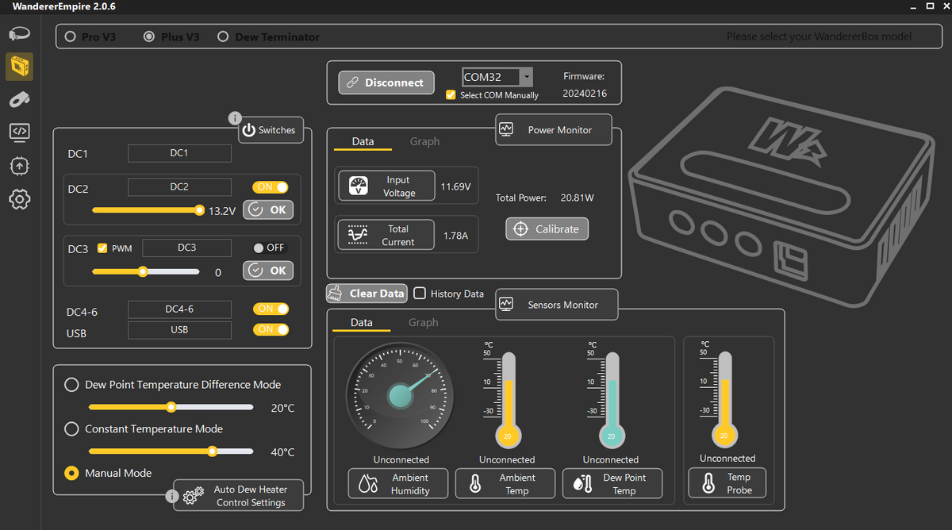Click the code monitor icon in sidebar
The image size is (952, 530).
(19, 132)
